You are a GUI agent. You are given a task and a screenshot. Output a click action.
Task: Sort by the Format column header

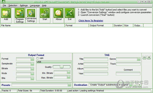(x=77, y=26)
